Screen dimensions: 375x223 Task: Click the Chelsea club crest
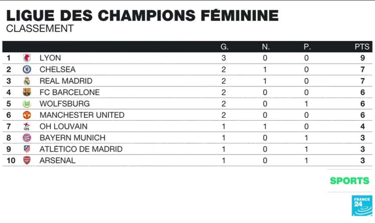coord(27,69)
